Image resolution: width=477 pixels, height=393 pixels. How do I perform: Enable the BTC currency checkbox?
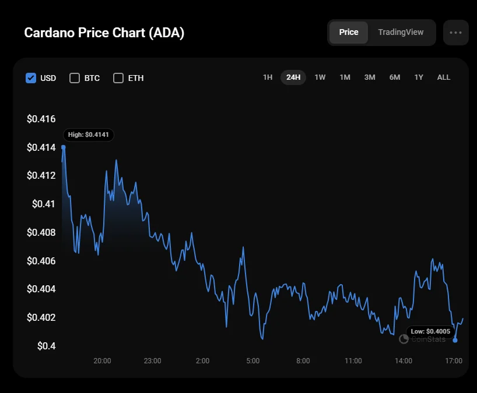[75, 78]
